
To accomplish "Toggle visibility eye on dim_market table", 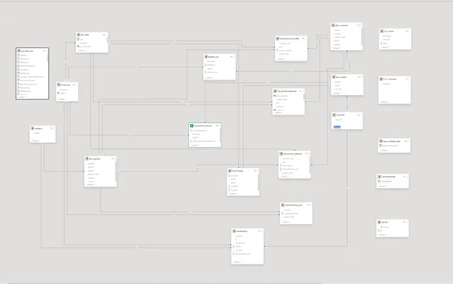I will [359, 77].
